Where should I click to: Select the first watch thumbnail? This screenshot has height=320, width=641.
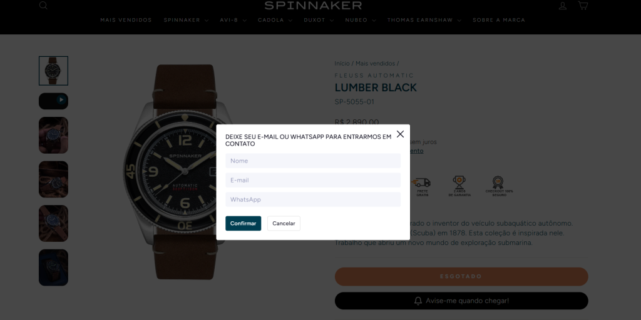click(54, 71)
